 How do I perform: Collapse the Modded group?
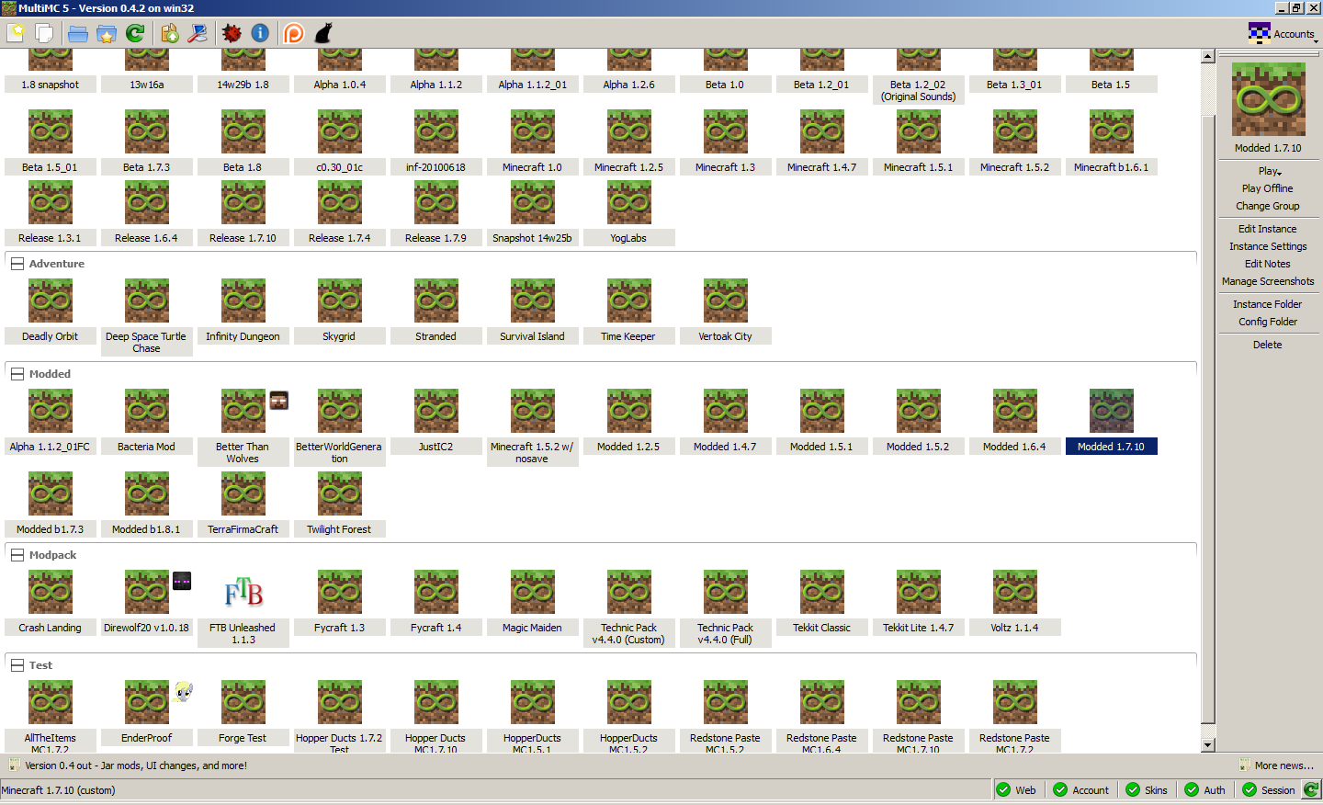(17, 374)
